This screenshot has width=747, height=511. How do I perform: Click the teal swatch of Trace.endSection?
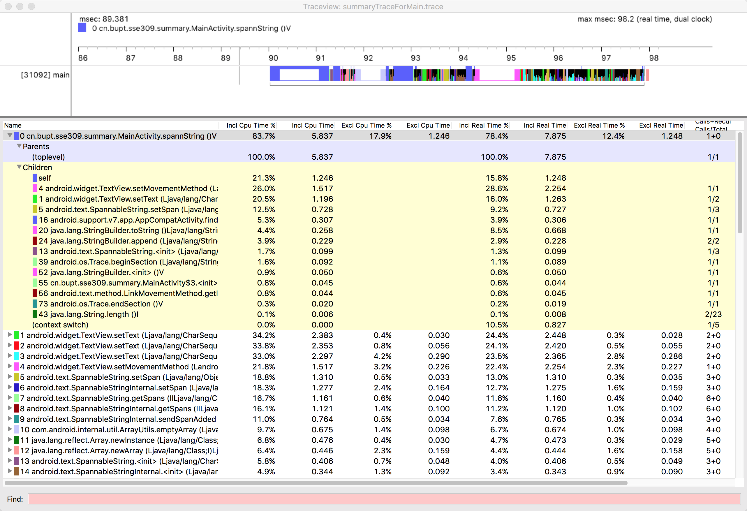point(35,304)
